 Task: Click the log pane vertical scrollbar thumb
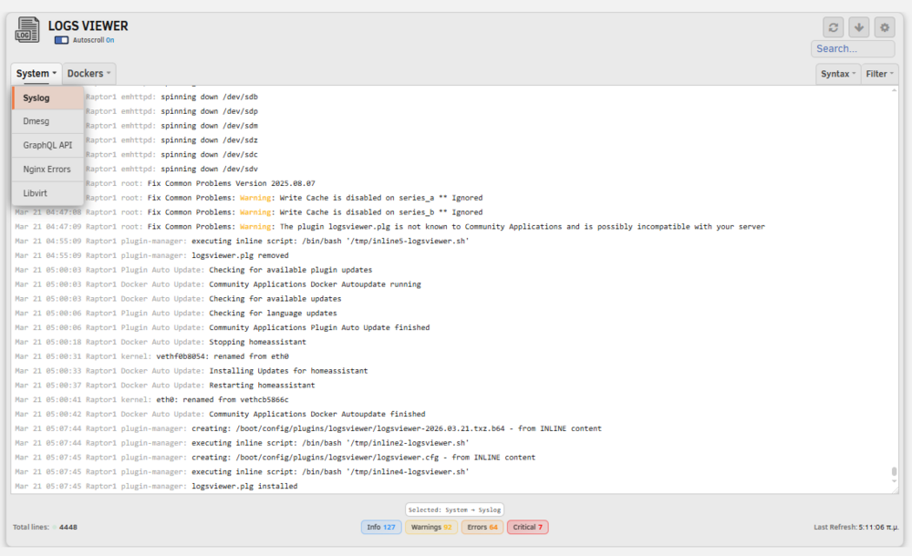[x=894, y=471]
